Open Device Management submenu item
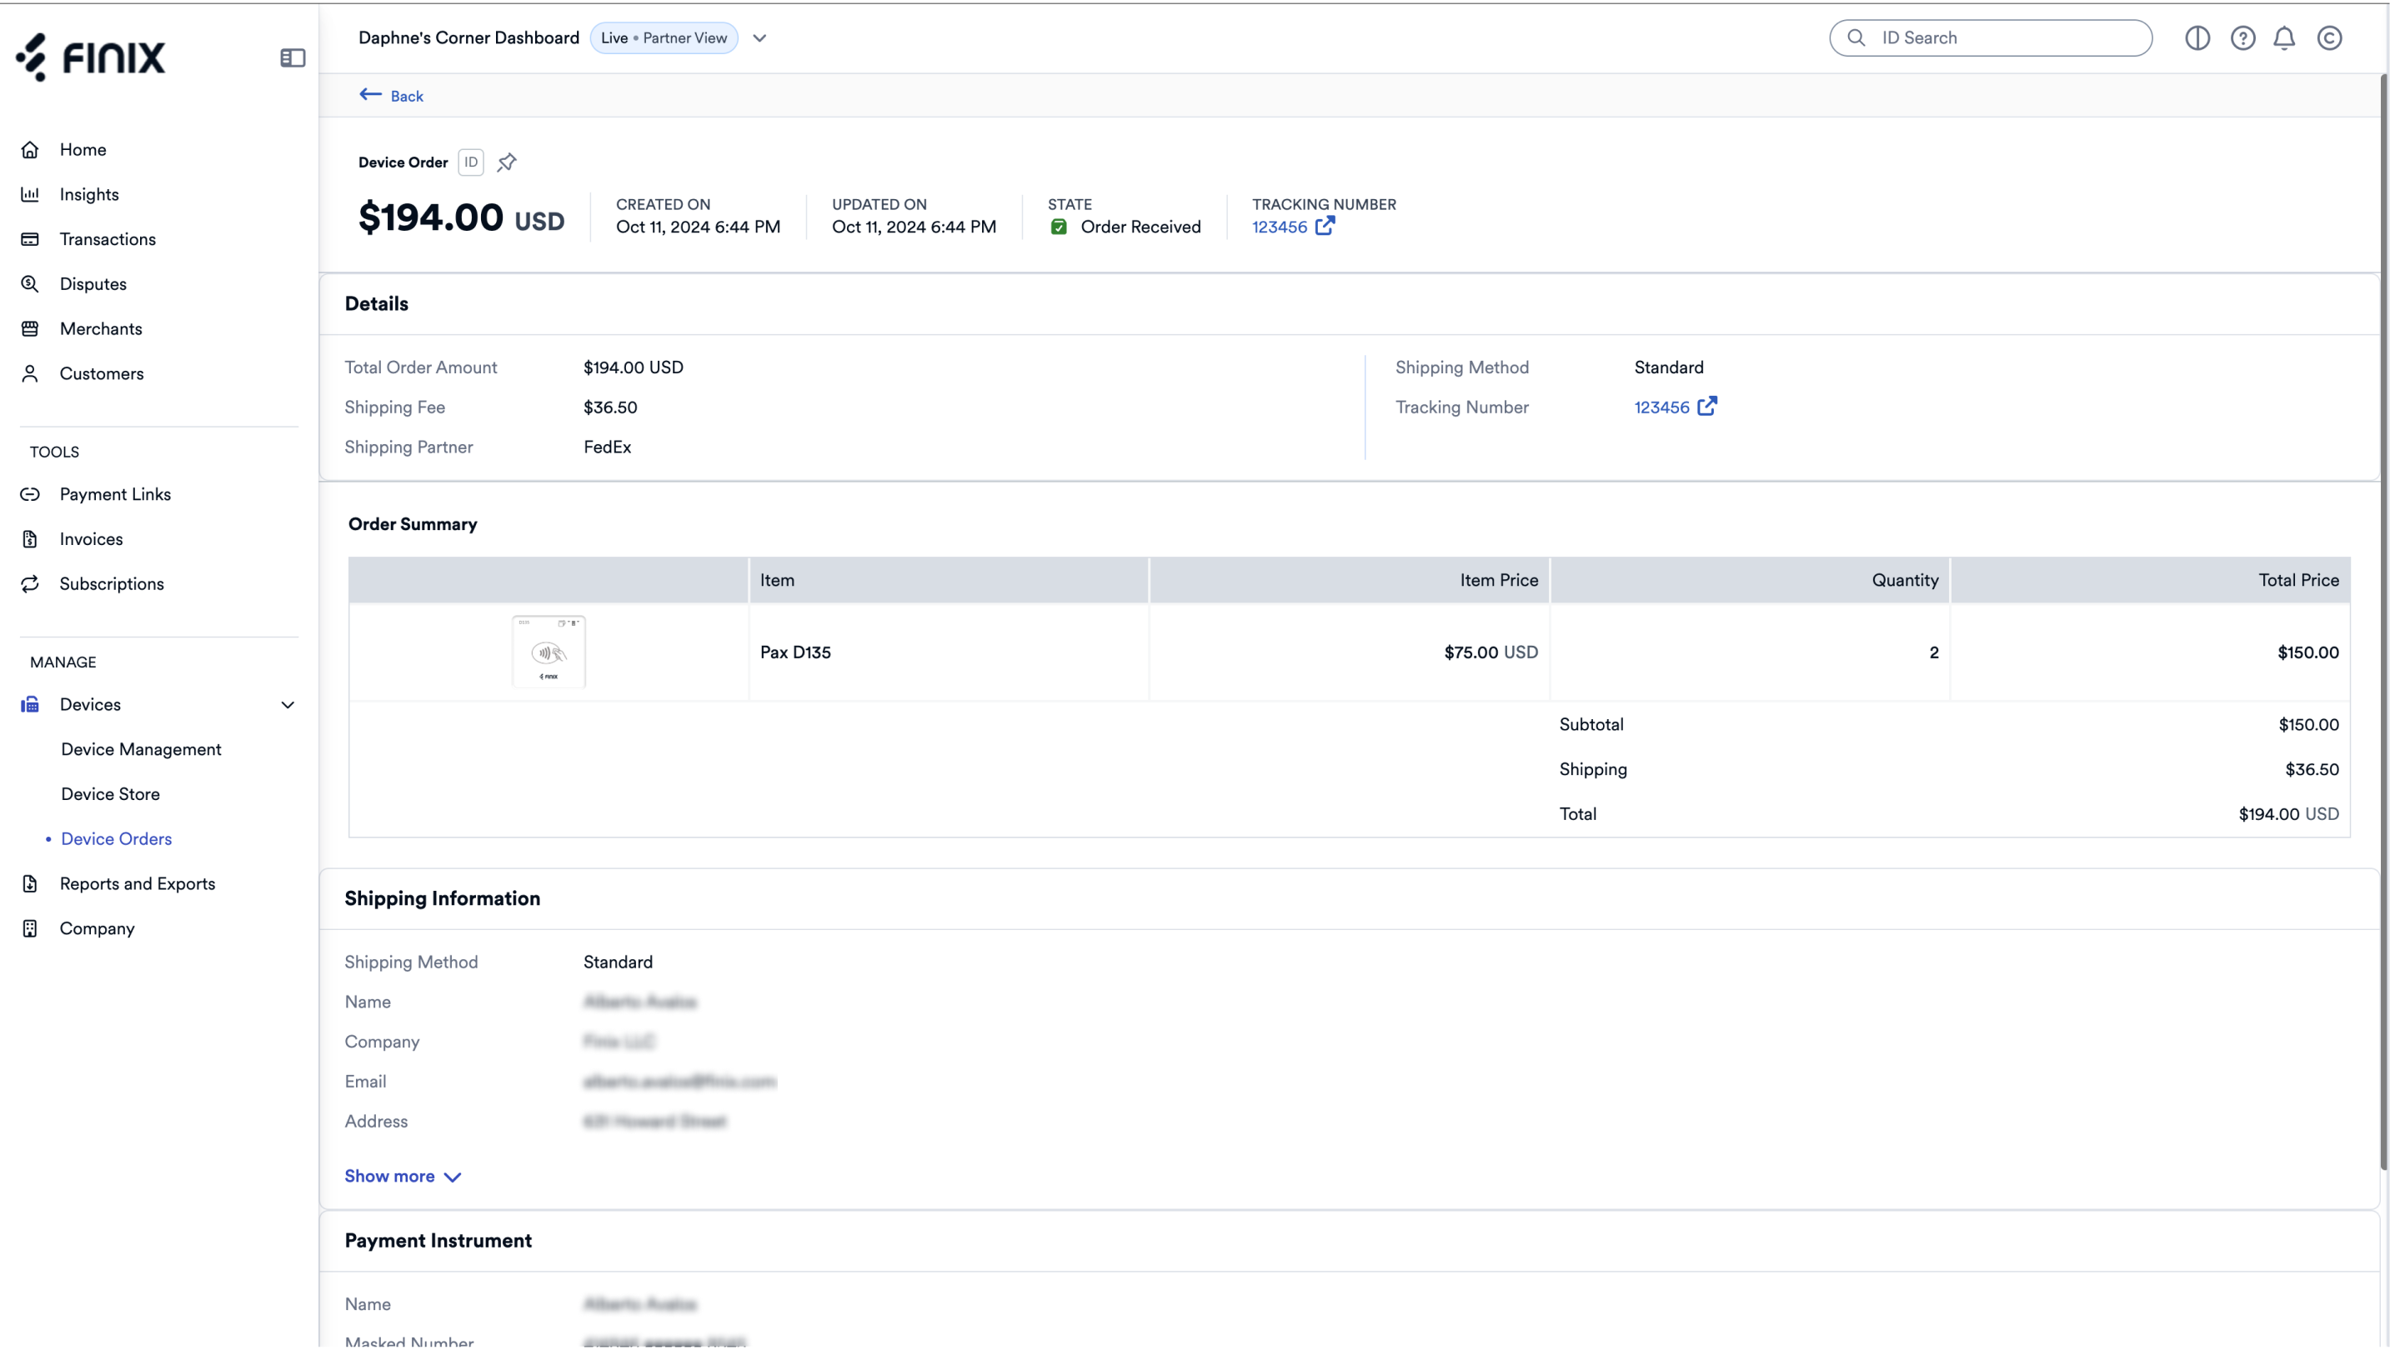Screen dimensions: 2390x1350 tap(141, 749)
